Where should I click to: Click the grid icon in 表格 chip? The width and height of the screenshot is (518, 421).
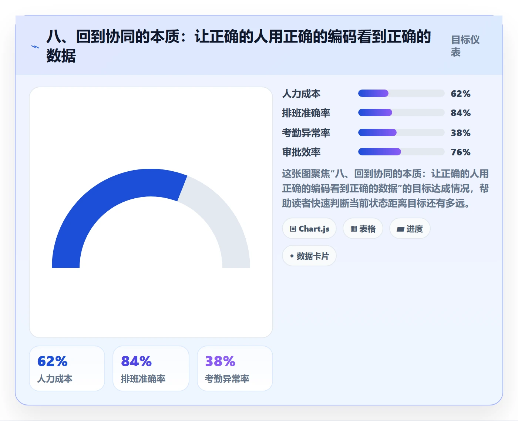point(354,229)
